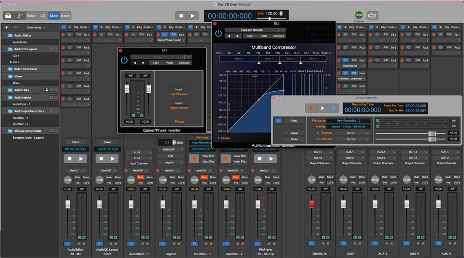Toggle LUFS on the AUX-1 strip
The height and width of the screenshot is (258, 464).
[361, 183]
